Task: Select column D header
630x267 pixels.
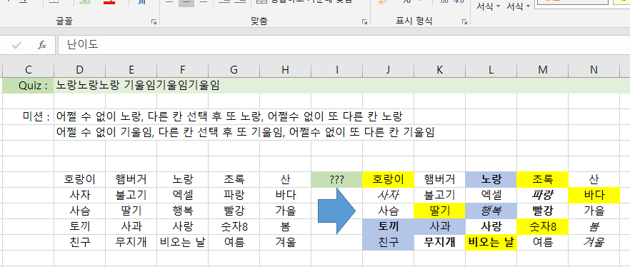Action: coord(79,70)
